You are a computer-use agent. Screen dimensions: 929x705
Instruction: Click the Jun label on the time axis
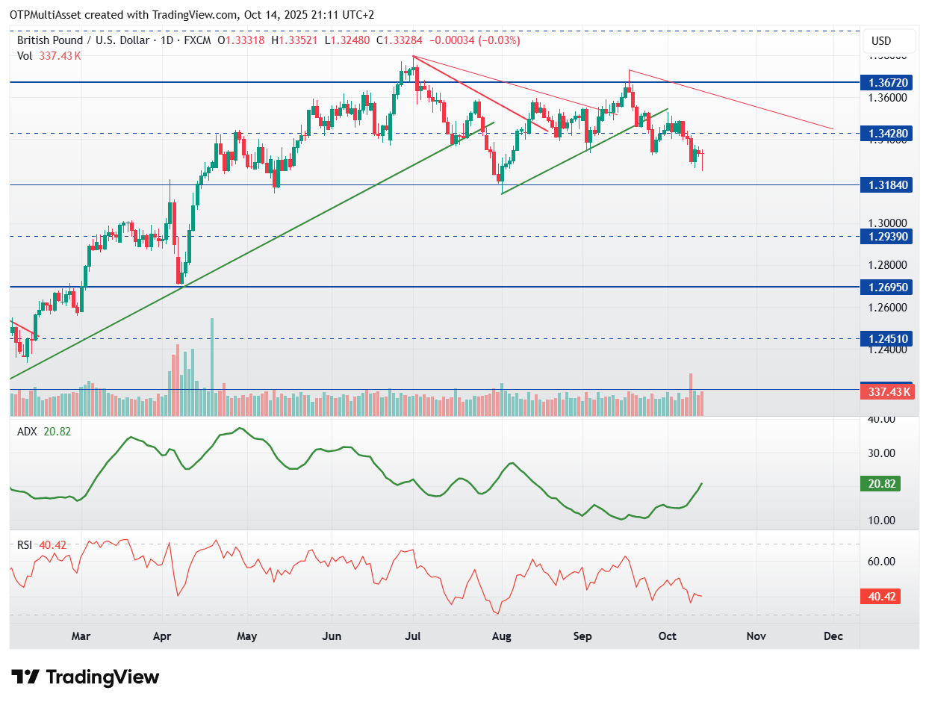[332, 636]
